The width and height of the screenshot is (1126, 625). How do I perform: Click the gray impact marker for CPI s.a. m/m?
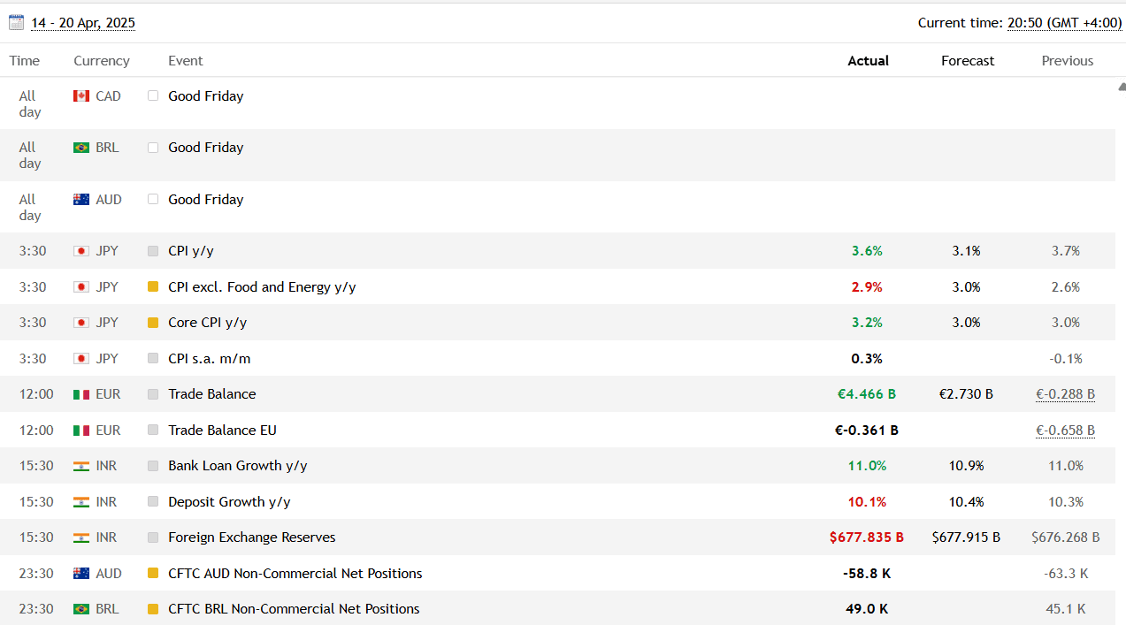(151, 358)
